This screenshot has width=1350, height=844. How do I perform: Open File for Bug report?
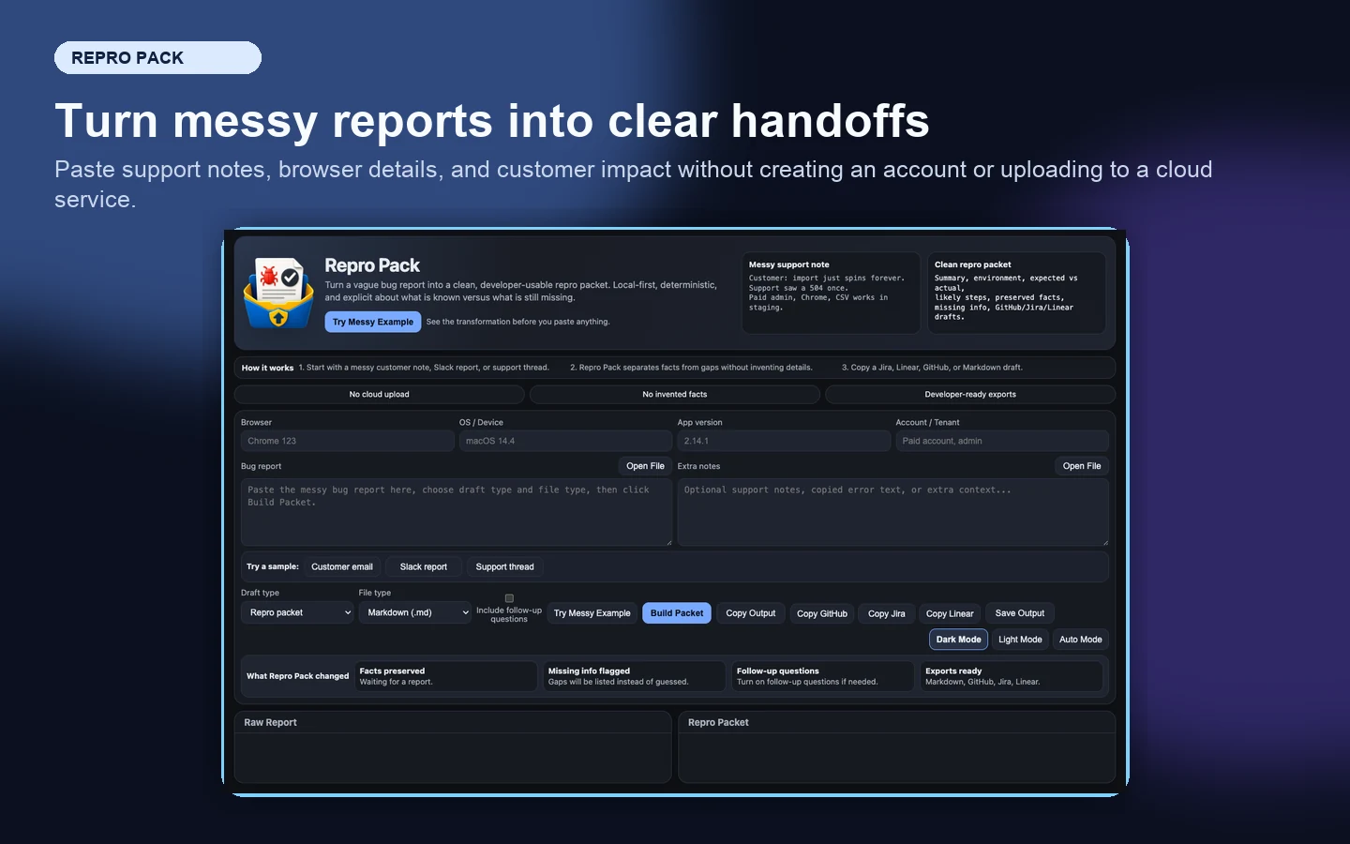pos(645,466)
